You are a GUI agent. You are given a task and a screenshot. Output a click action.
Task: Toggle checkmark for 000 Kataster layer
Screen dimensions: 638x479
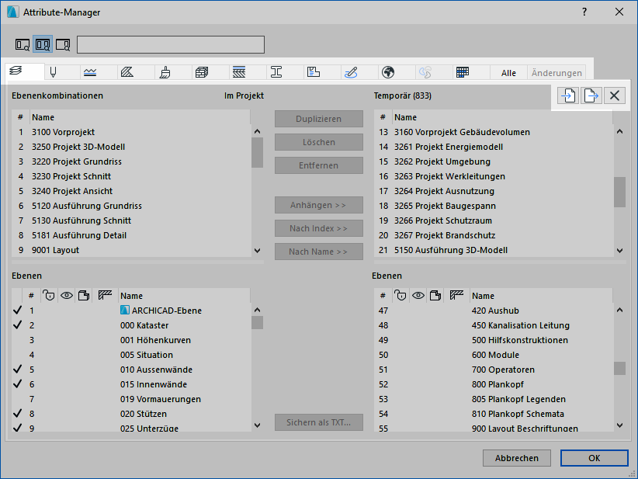click(17, 325)
